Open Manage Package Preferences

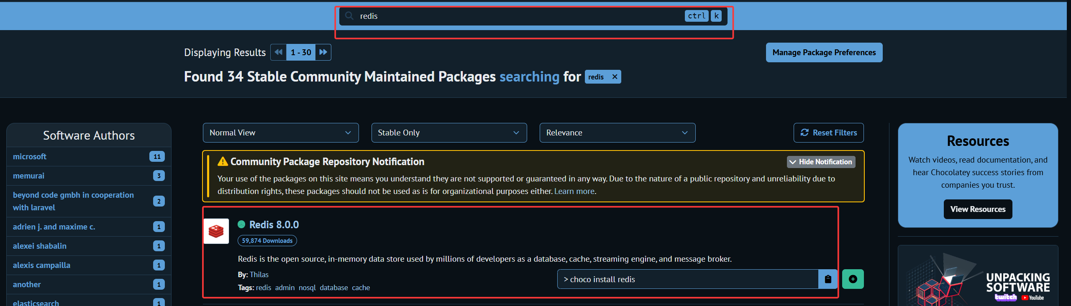[x=824, y=53]
